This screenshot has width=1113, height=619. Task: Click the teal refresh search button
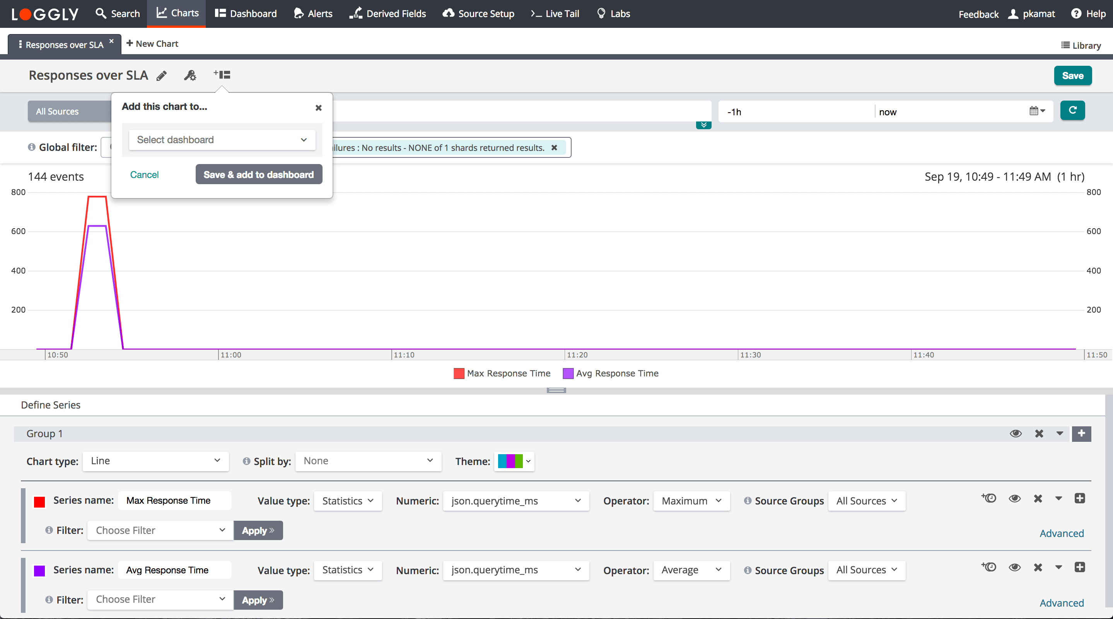point(1072,111)
